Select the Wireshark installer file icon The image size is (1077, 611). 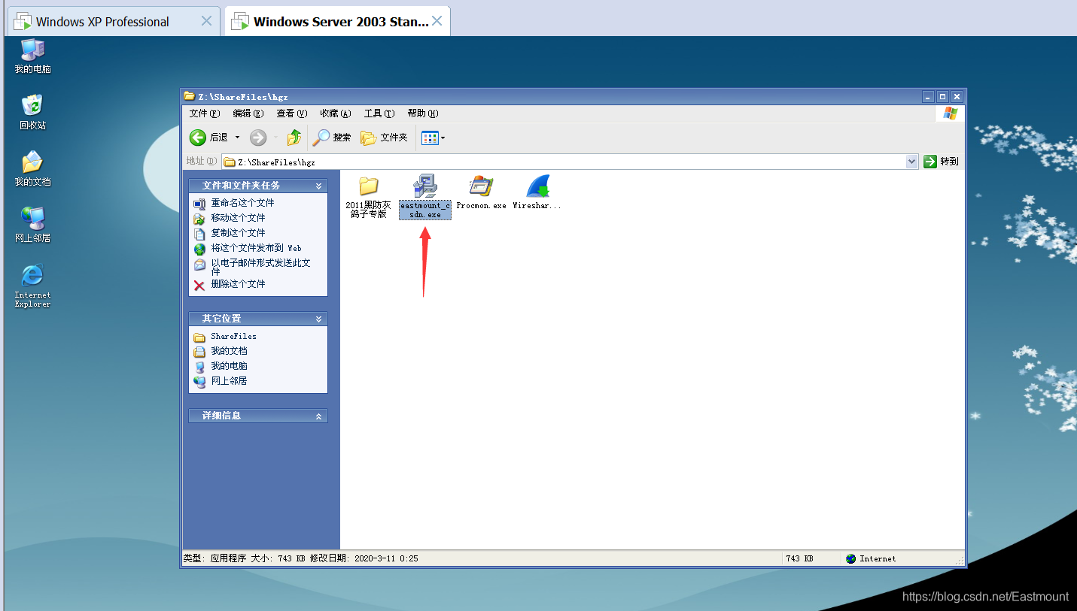tap(537, 186)
